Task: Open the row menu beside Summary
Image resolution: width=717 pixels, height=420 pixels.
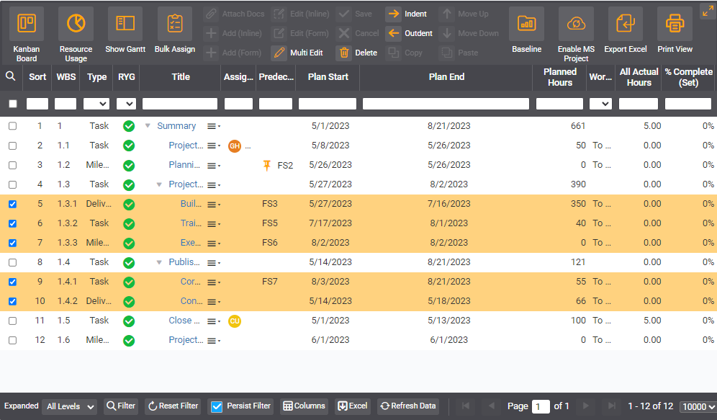Action: tap(211, 125)
